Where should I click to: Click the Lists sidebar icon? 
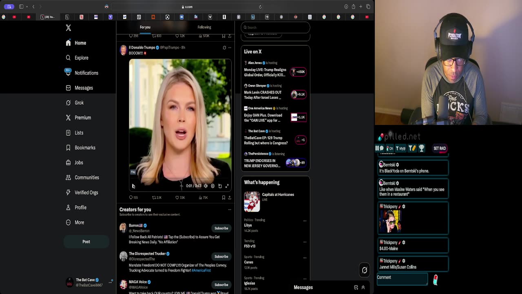click(68, 133)
